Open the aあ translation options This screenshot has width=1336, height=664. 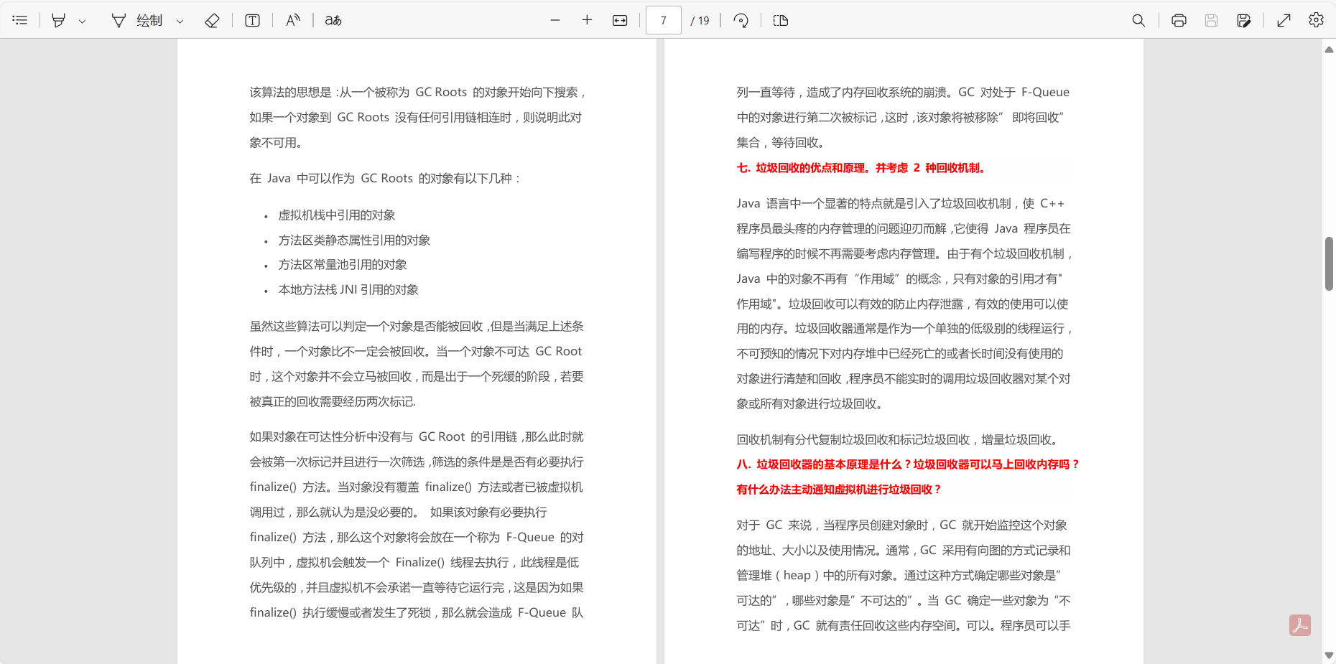pyautogui.click(x=332, y=20)
